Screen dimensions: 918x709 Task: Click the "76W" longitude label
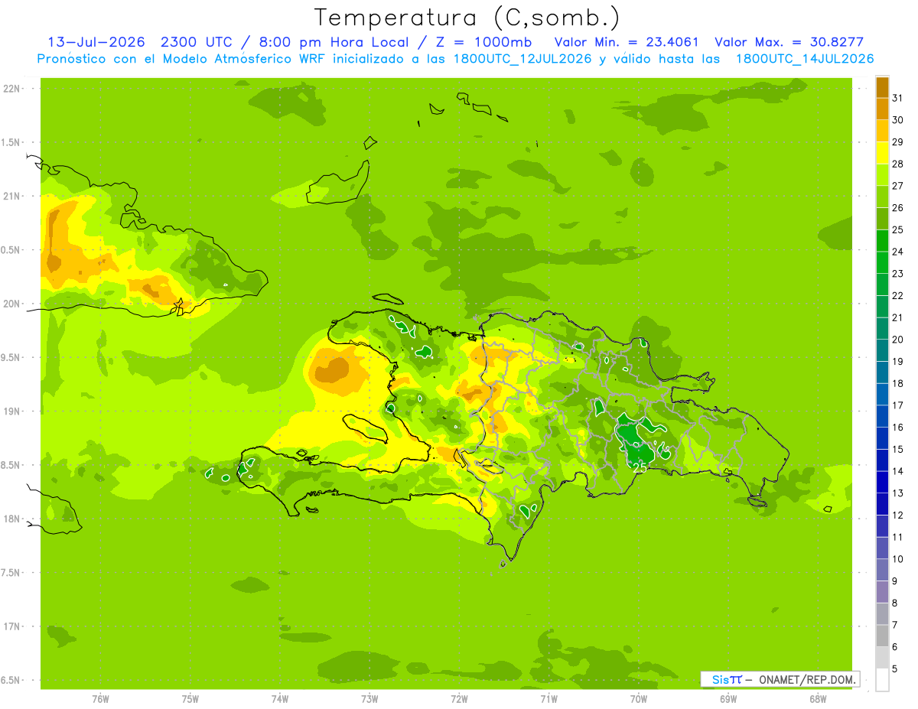(x=100, y=698)
